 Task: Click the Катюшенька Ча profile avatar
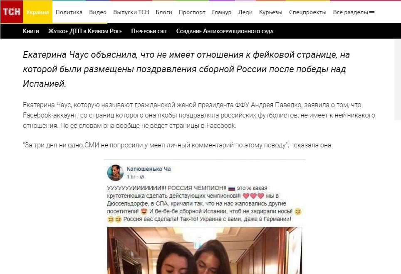[x=115, y=173]
